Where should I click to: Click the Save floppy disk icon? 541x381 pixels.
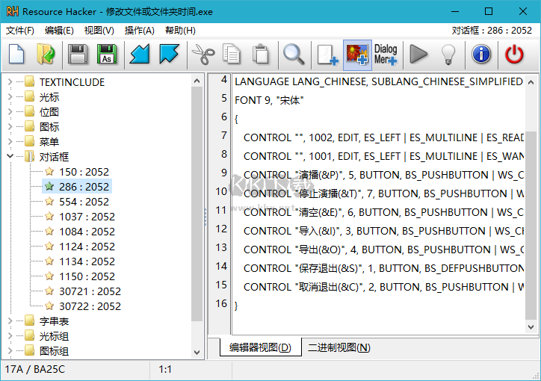pos(78,55)
